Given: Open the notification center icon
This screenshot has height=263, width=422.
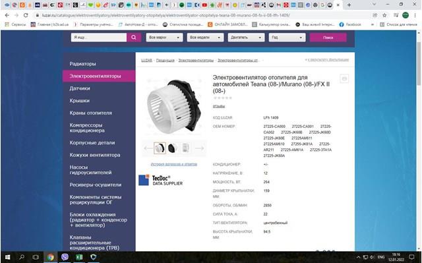Looking at the screenshot, I should pyautogui.click(x=411, y=257).
